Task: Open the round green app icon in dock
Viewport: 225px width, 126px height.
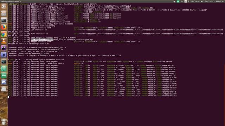Action: pos(4,69)
